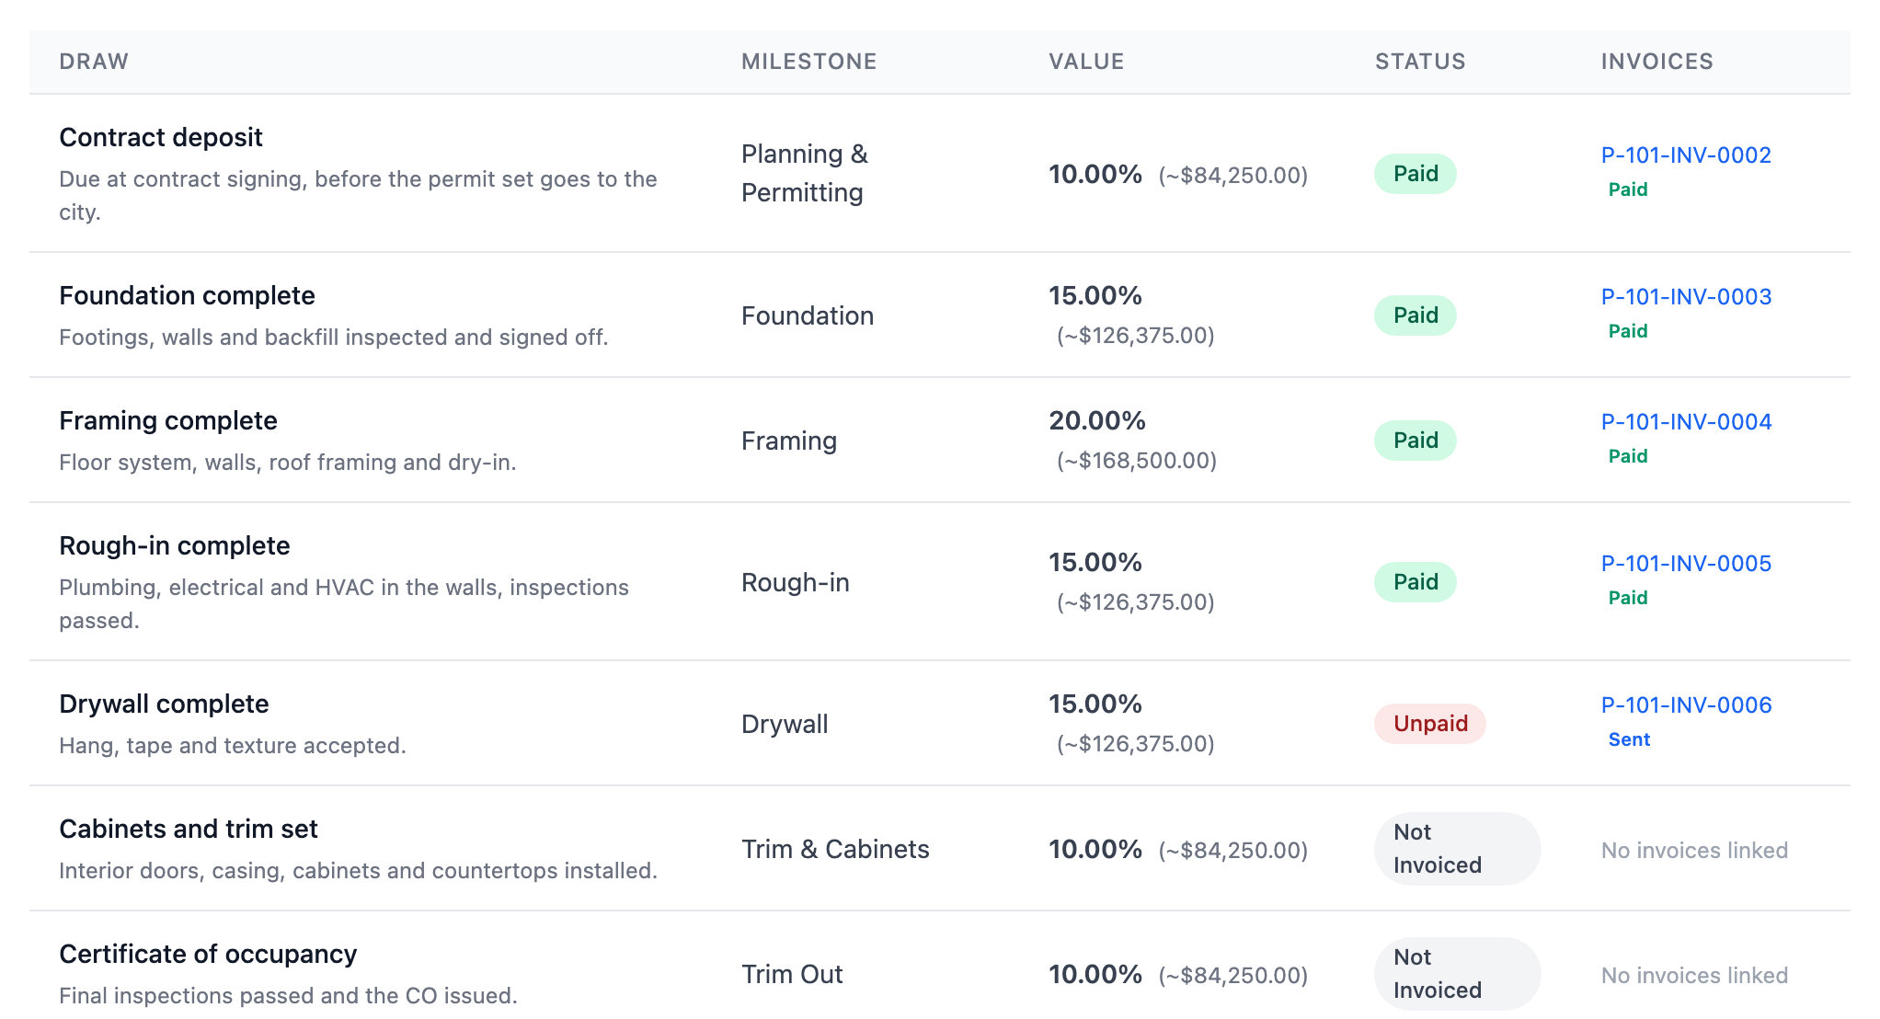Click No invoices linked in Cabinets row
Screen dimensions: 1880x1019
point(1694,850)
